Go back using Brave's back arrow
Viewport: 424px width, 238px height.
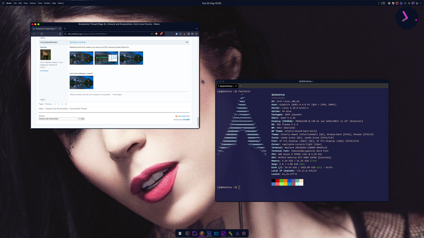coord(34,34)
